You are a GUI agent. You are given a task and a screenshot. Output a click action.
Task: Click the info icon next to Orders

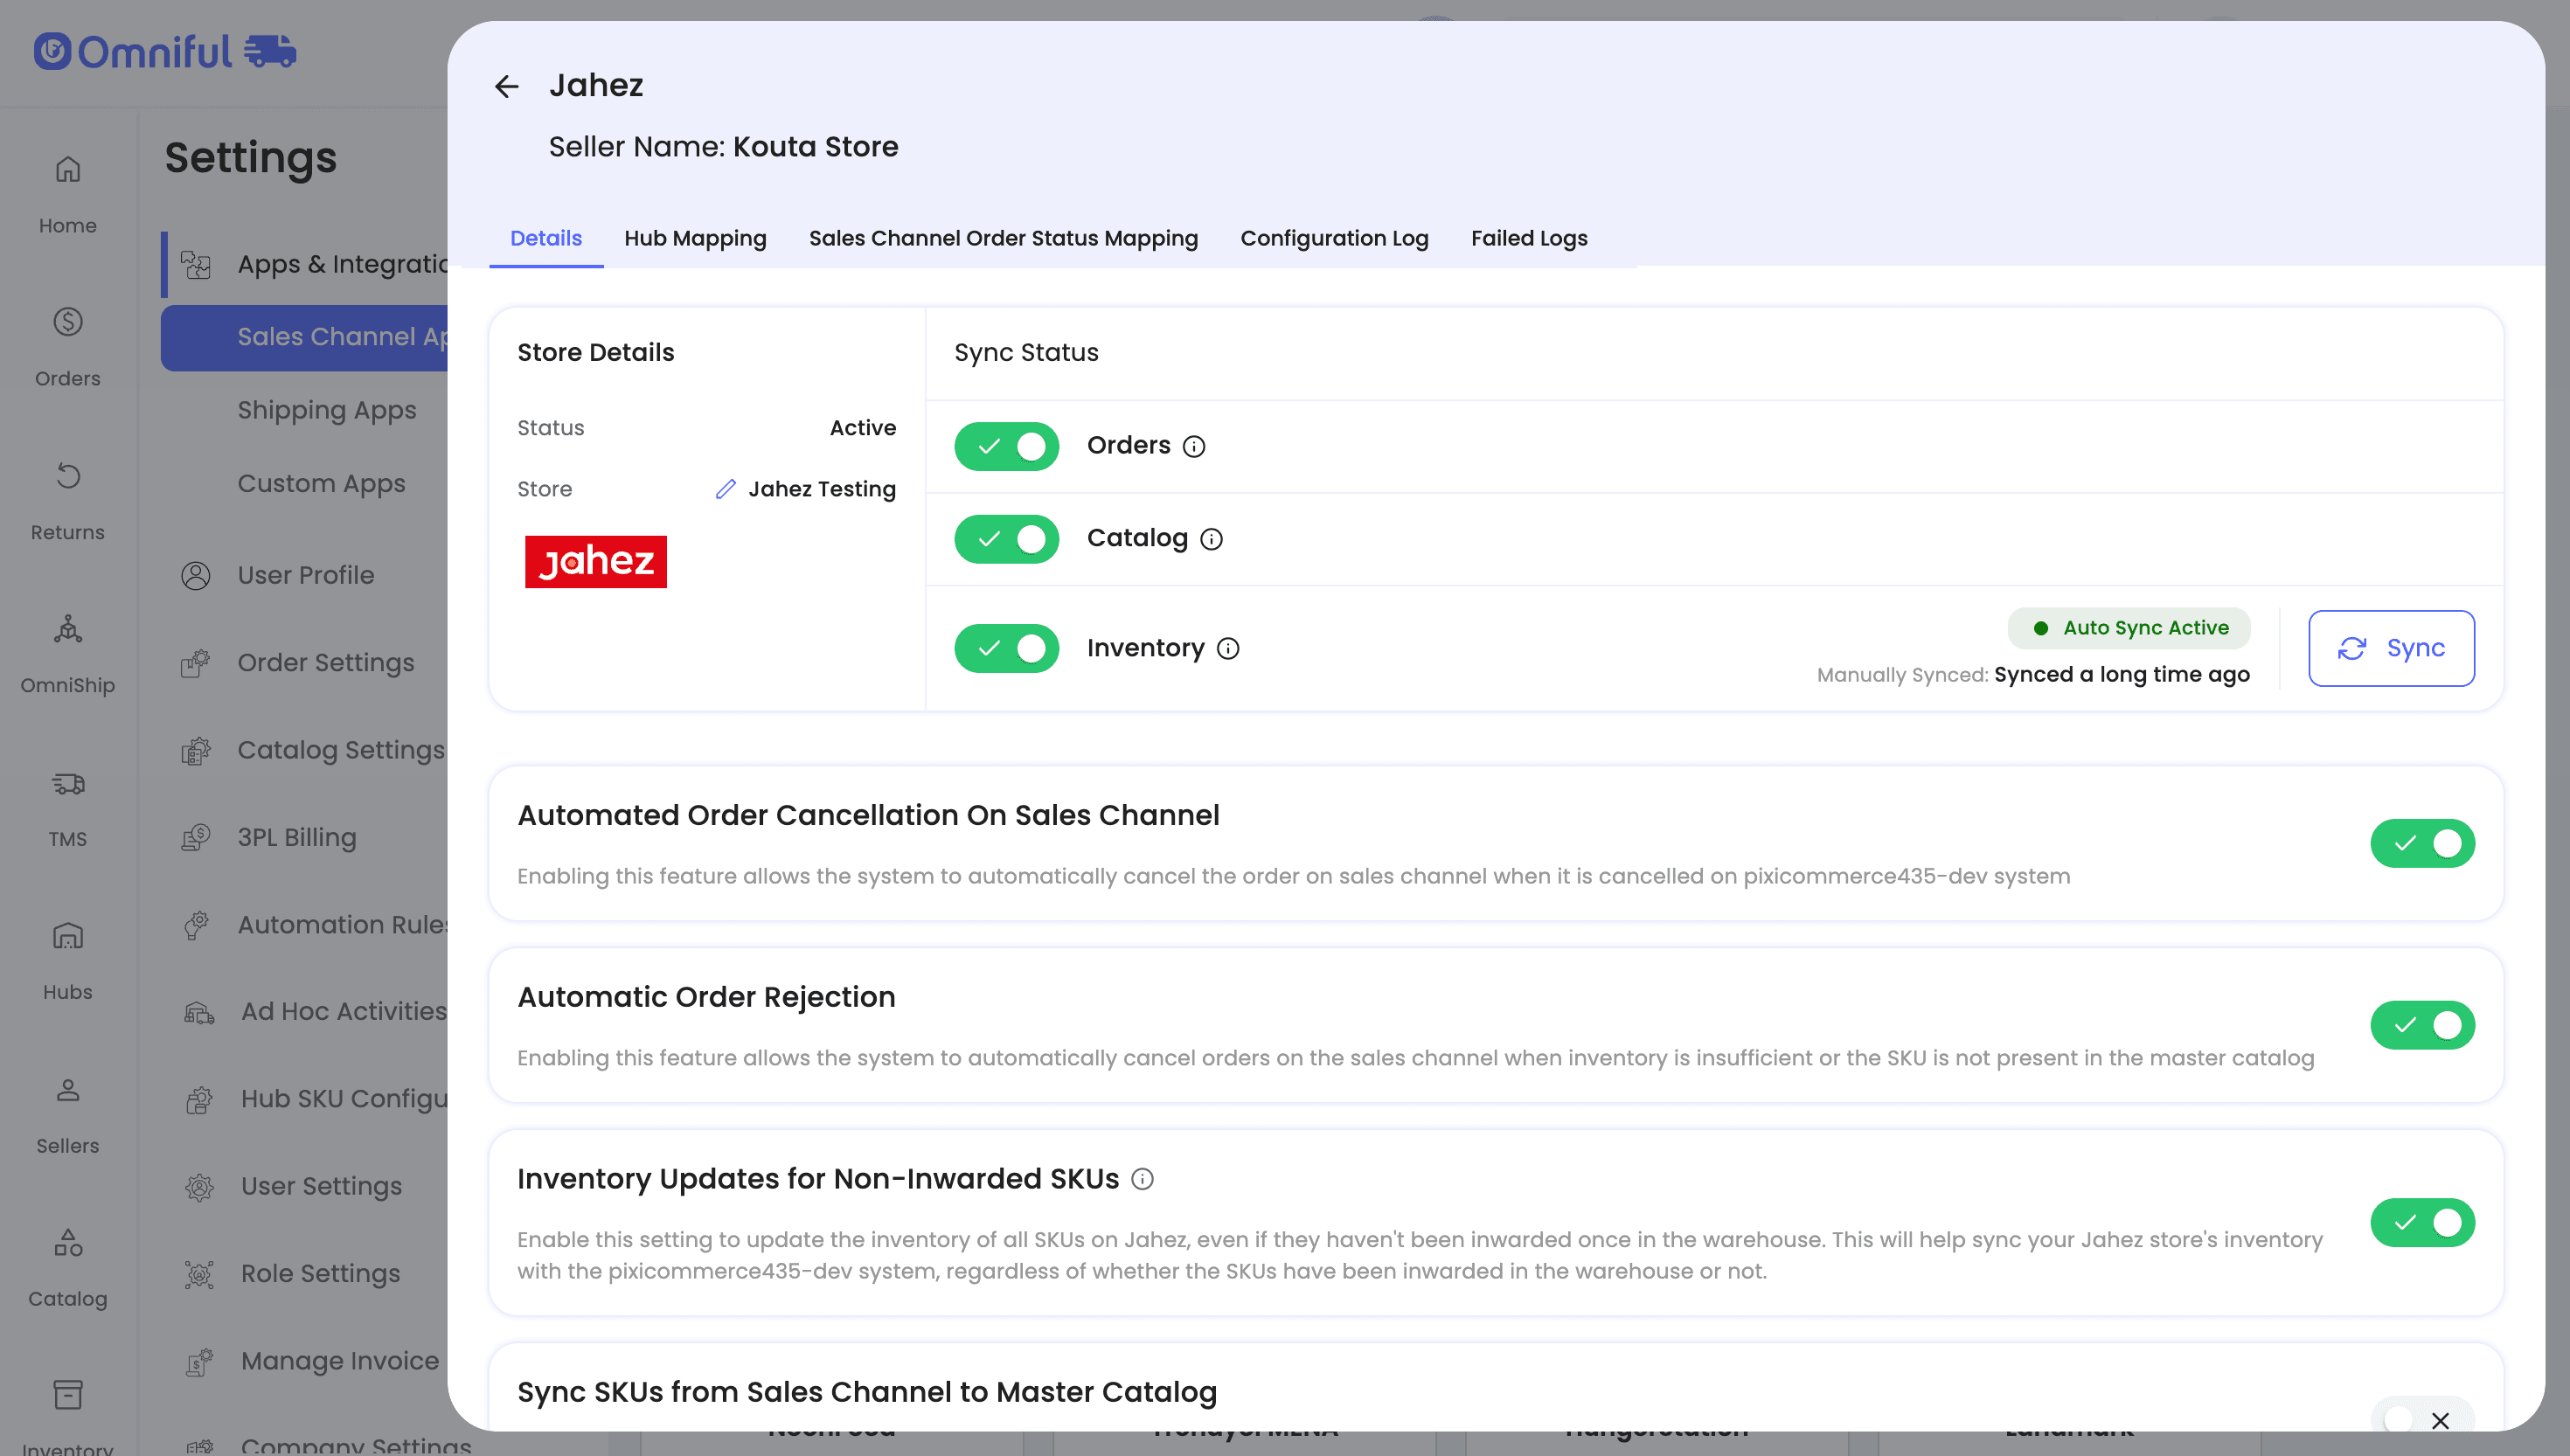(1194, 446)
